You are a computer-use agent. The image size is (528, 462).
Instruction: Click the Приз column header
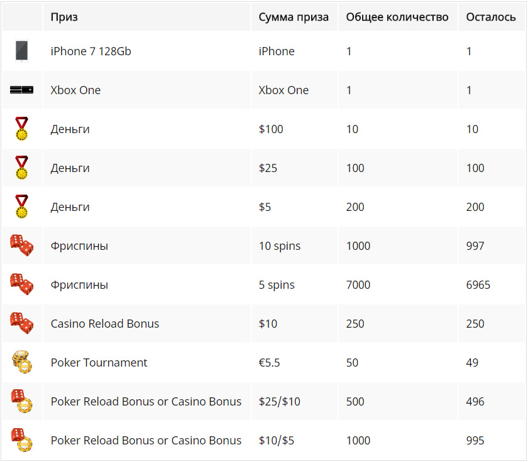[64, 17]
